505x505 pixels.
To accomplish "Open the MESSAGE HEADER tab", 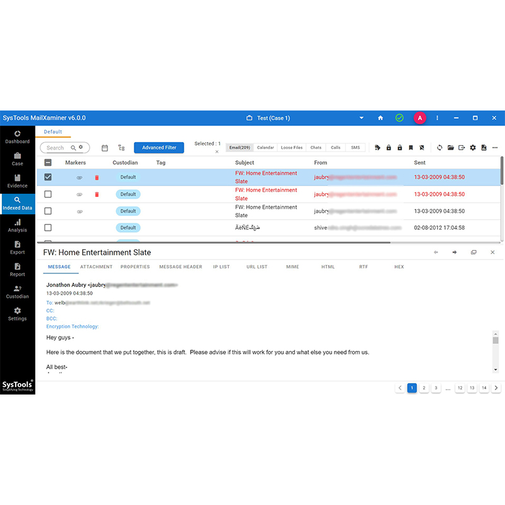I will [181, 266].
